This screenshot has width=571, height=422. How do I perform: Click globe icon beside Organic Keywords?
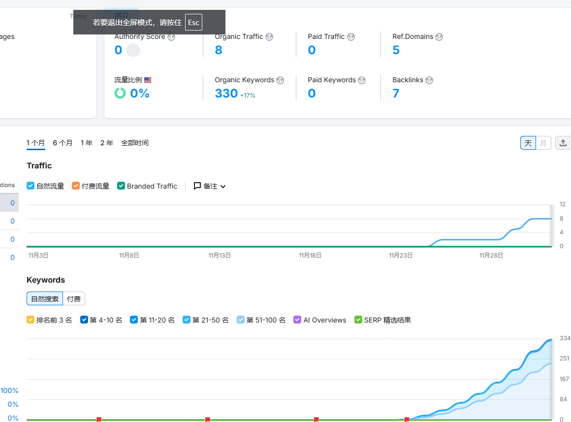(x=280, y=80)
